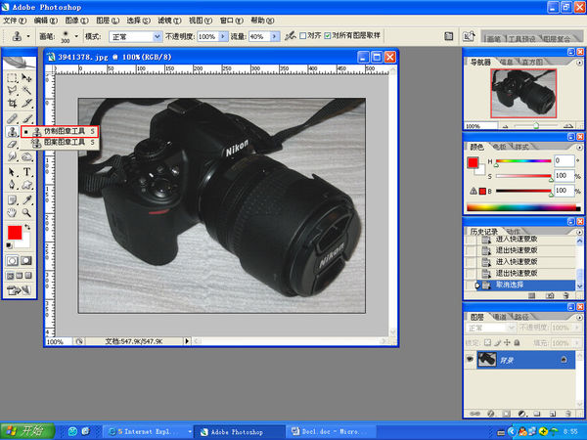Select the Magic Wand tool

click(26, 90)
